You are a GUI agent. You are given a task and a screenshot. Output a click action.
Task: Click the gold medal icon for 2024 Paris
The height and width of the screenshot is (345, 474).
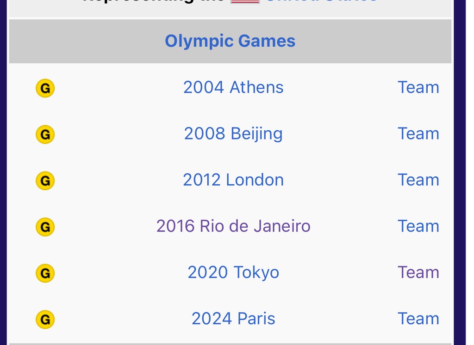coord(45,319)
